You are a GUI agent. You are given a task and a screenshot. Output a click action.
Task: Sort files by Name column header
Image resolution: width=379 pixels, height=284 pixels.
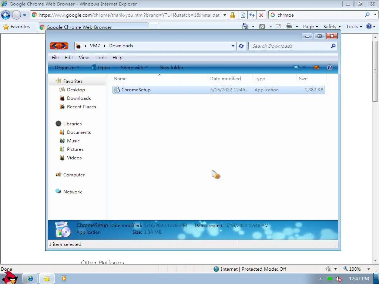click(160, 79)
